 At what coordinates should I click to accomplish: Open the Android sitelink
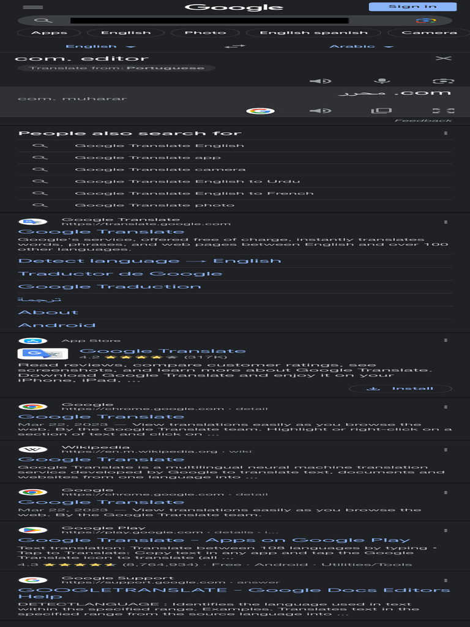57,325
